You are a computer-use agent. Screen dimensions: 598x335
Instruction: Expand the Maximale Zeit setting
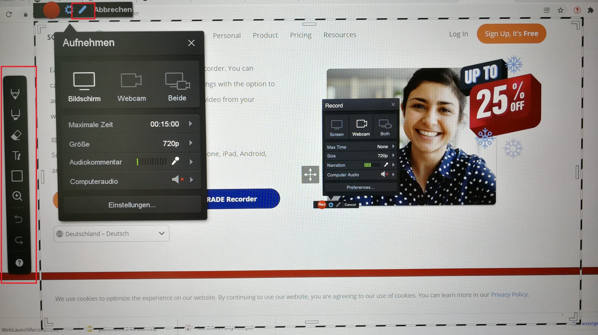pos(191,124)
